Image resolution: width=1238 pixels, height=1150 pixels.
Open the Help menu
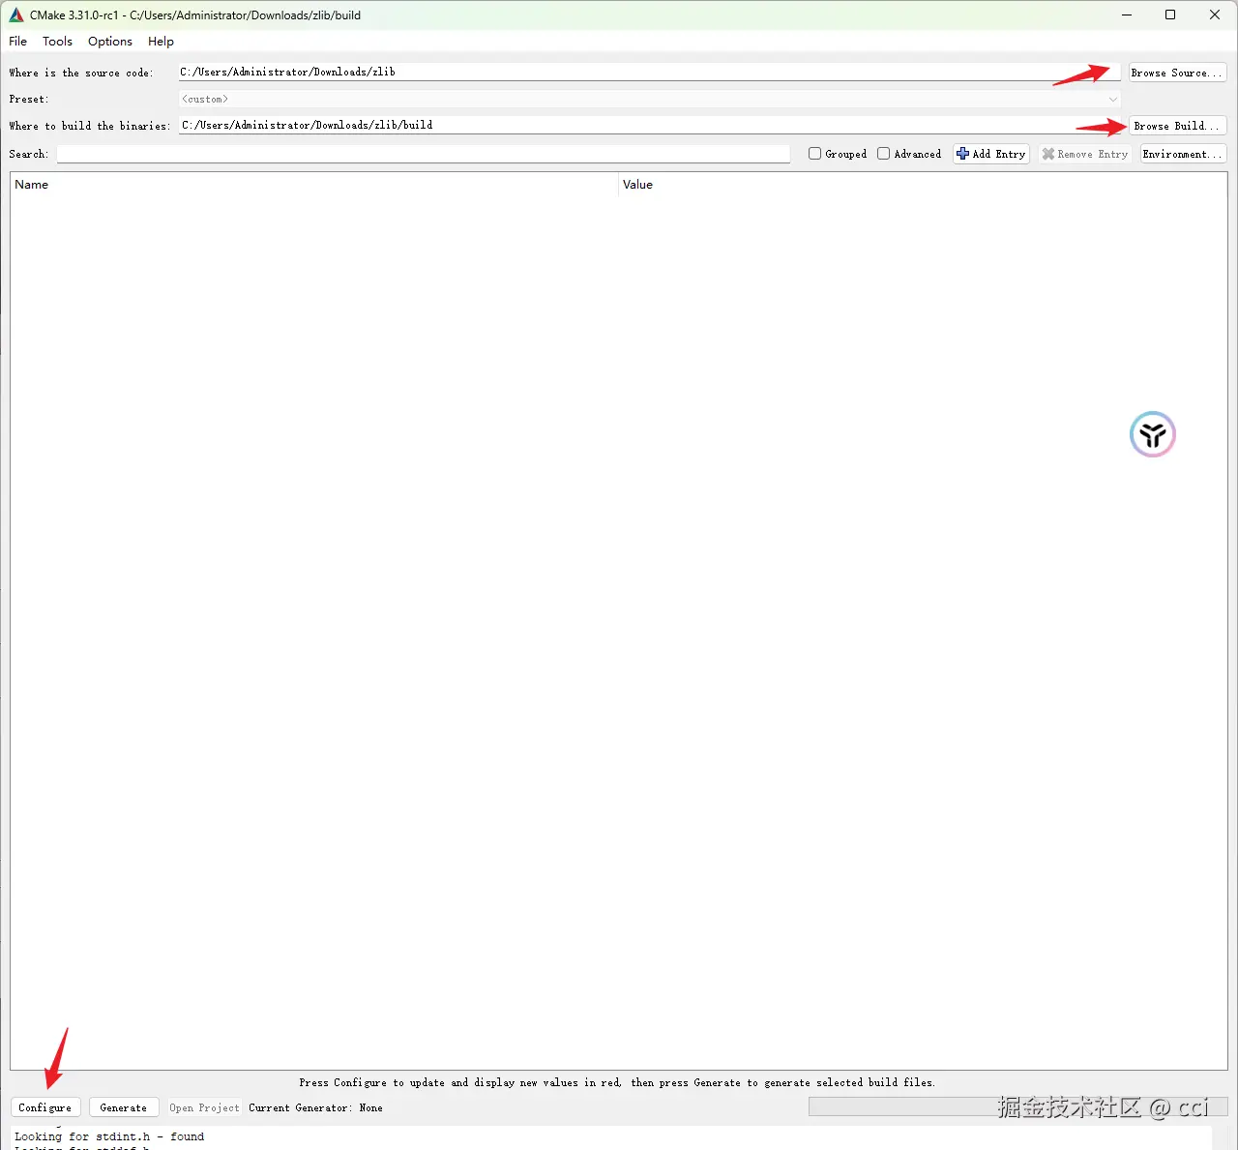(161, 42)
